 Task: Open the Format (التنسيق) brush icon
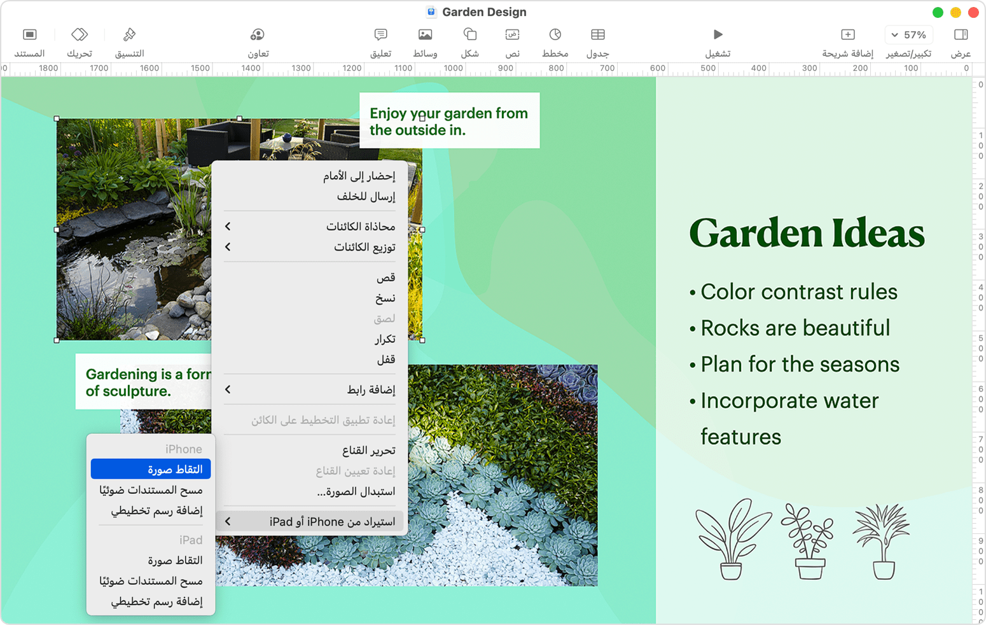129,35
